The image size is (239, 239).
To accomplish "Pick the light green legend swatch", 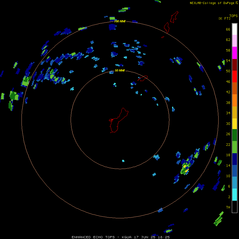I will coord(234,147).
